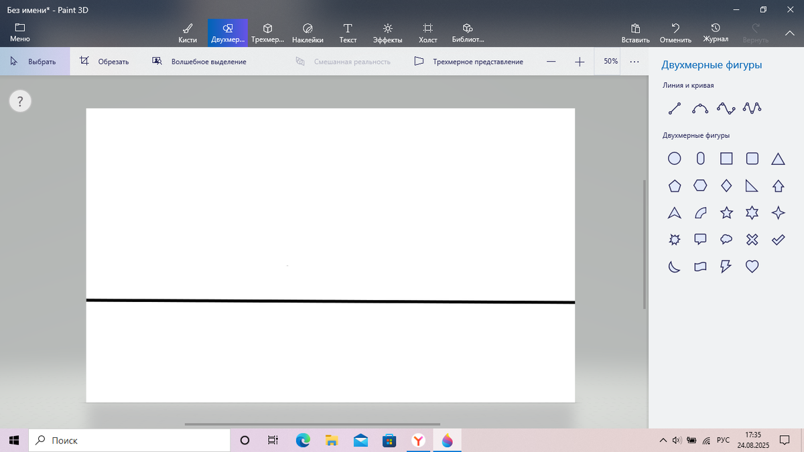
Task: Select the right triangle shape
Action: pyautogui.click(x=752, y=185)
